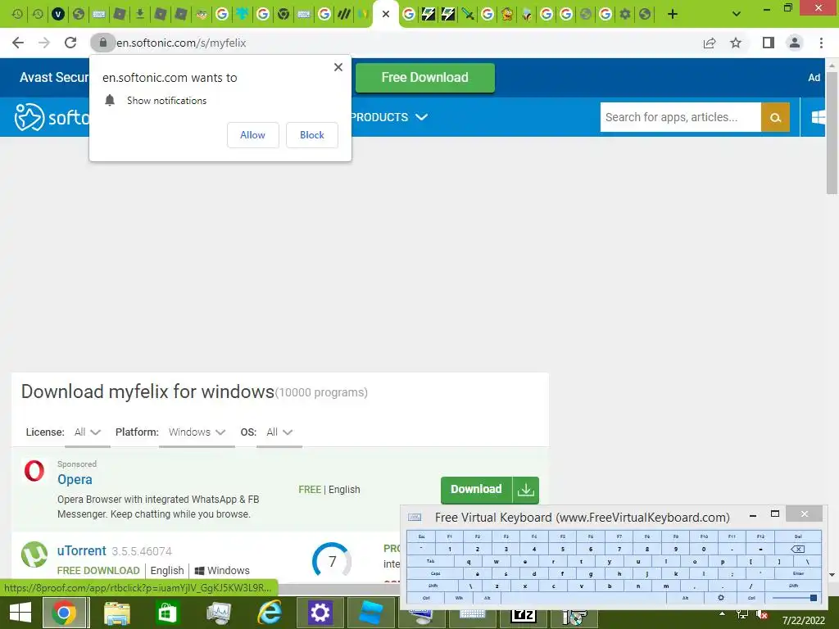Click the lock site info icon
The width and height of the screenshot is (839, 629).
[x=102, y=43]
